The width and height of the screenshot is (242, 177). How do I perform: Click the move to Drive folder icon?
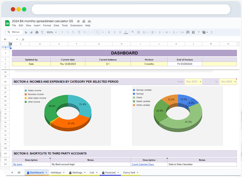[x=84, y=21]
